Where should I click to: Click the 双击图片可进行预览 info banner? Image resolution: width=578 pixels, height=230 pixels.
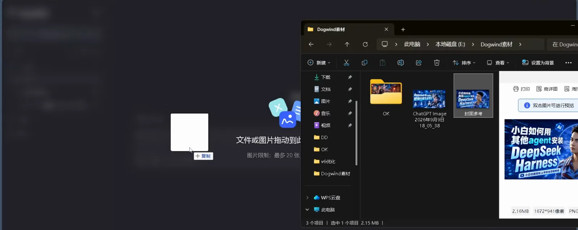pyautogui.click(x=548, y=106)
